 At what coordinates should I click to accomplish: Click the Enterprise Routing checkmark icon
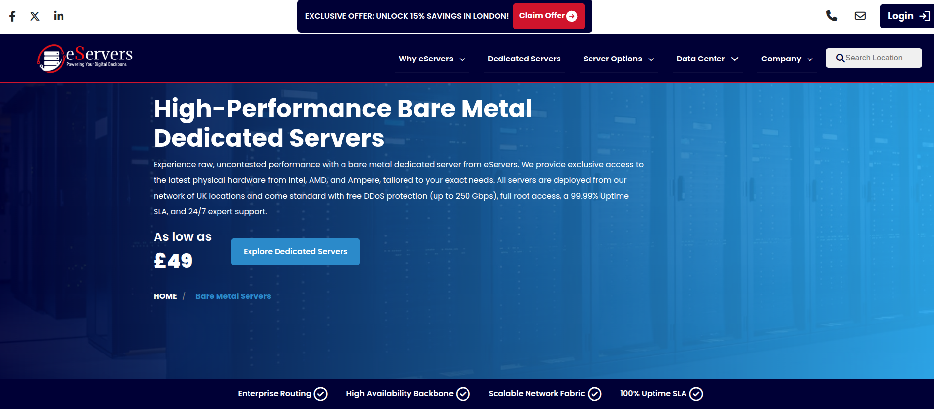(x=321, y=394)
